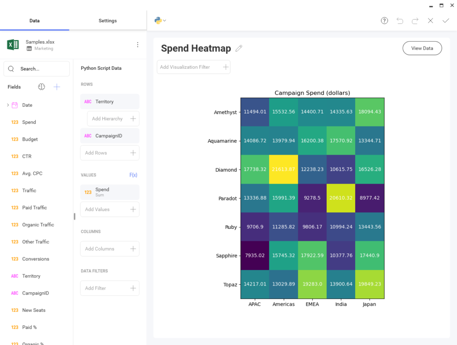Click the View Data button
Screen dimensions: 457x345
pyautogui.click(x=422, y=48)
